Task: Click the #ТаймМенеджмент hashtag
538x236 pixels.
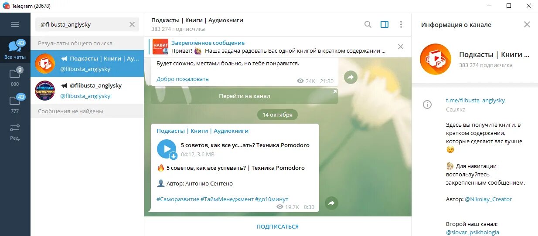Action: point(227,199)
